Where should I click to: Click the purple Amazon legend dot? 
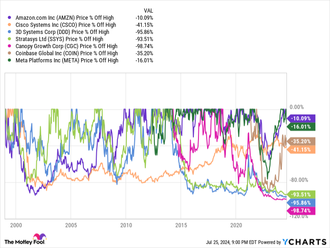point(9,18)
